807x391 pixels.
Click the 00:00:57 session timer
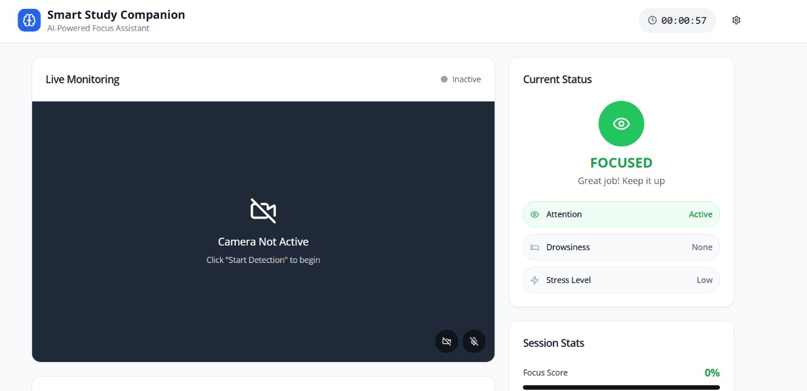(683, 20)
